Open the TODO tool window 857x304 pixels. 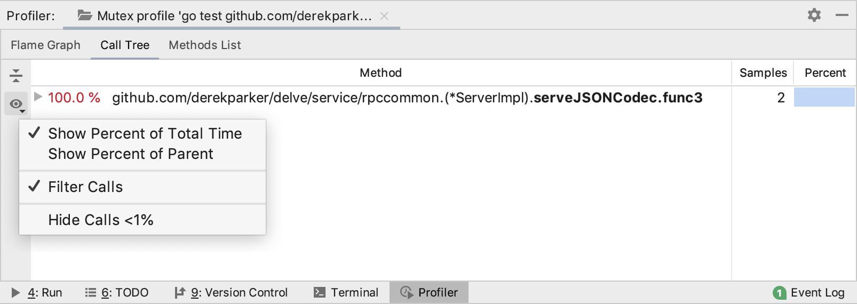[x=117, y=292]
